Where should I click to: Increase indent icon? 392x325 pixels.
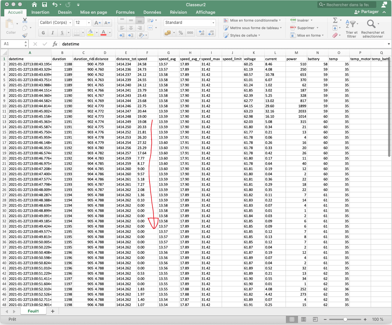click(x=131, y=35)
